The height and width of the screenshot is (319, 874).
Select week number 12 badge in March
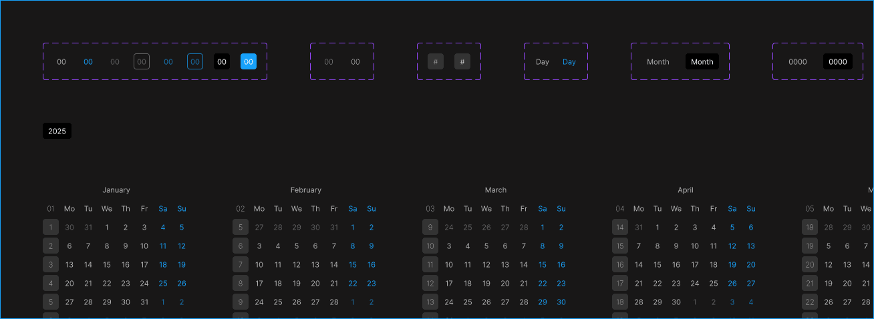[430, 284]
